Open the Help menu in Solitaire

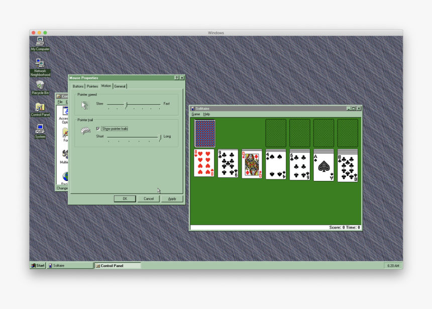tap(206, 114)
